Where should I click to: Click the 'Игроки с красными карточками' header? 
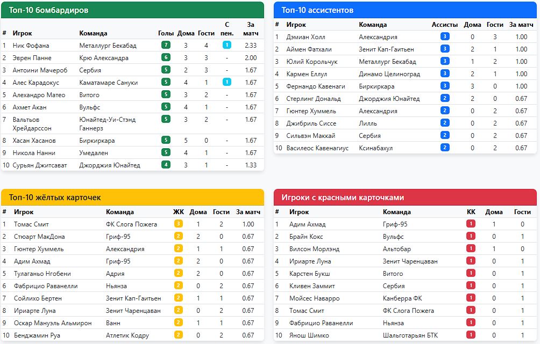[405, 197]
